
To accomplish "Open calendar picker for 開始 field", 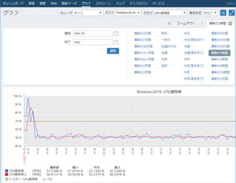I will 116,34.
